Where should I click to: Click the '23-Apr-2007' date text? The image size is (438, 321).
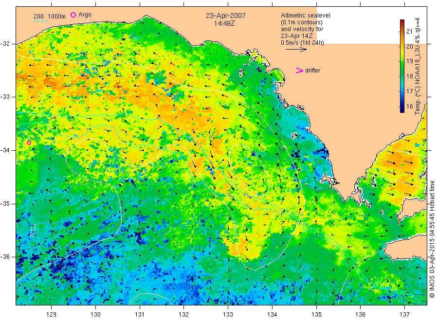(225, 16)
